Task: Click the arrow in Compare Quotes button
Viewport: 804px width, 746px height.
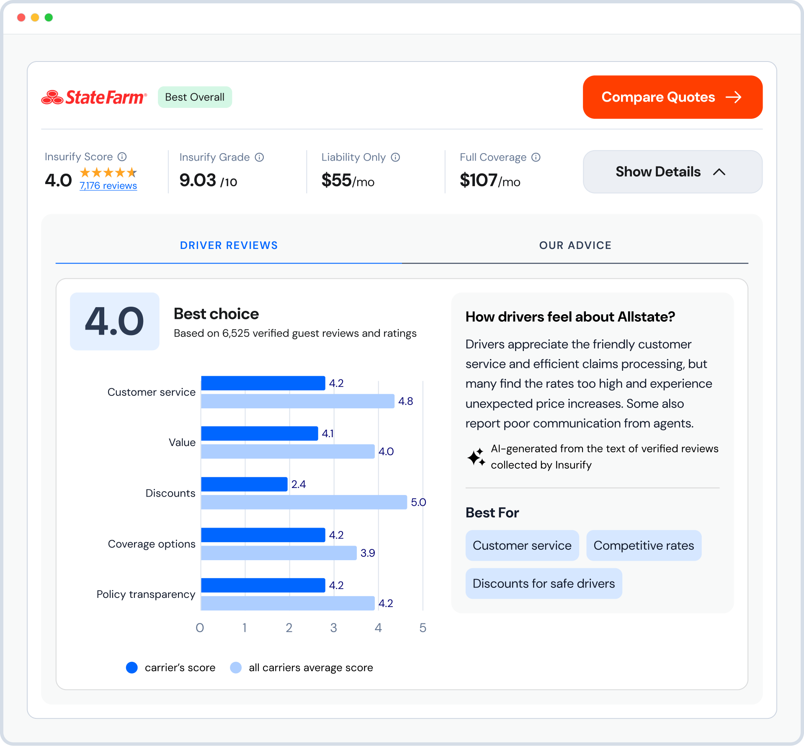Action: [733, 97]
